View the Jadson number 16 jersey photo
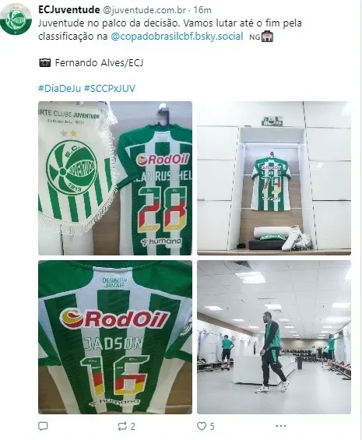 point(115,337)
